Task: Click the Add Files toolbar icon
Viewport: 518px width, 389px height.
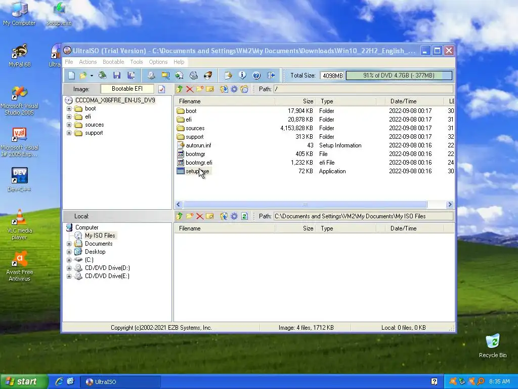Action: (x=228, y=75)
